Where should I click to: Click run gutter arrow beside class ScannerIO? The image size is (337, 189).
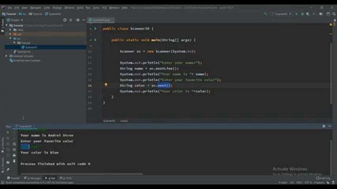point(95,28)
